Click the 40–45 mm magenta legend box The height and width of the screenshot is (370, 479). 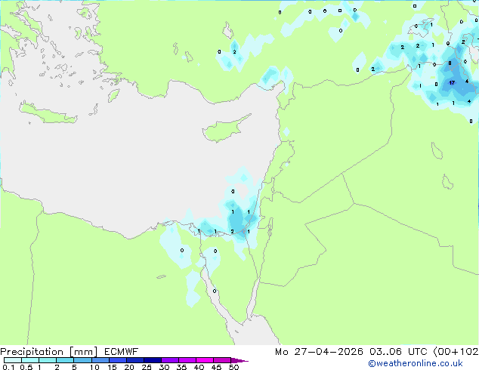coord(205,360)
